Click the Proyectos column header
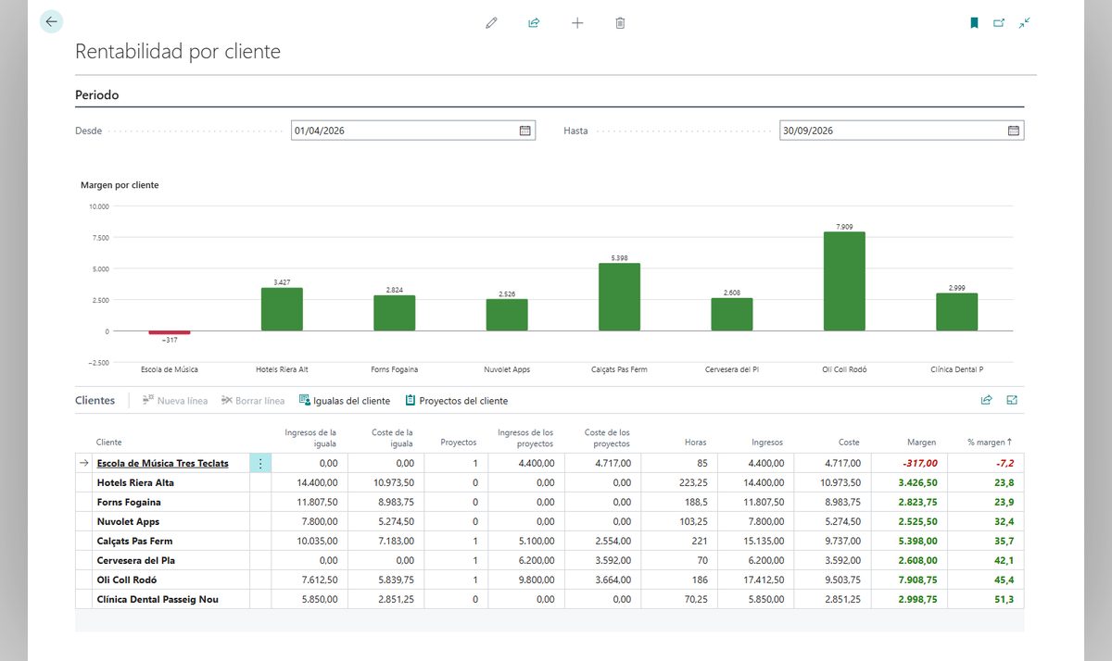The image size is (1112, 661). pos(458,443)
